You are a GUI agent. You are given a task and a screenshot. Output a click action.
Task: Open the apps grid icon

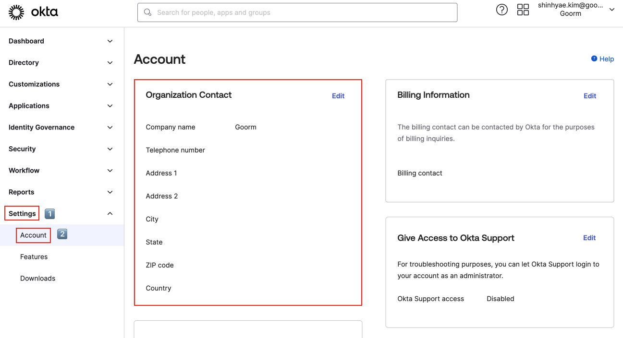tap(523, 10)
